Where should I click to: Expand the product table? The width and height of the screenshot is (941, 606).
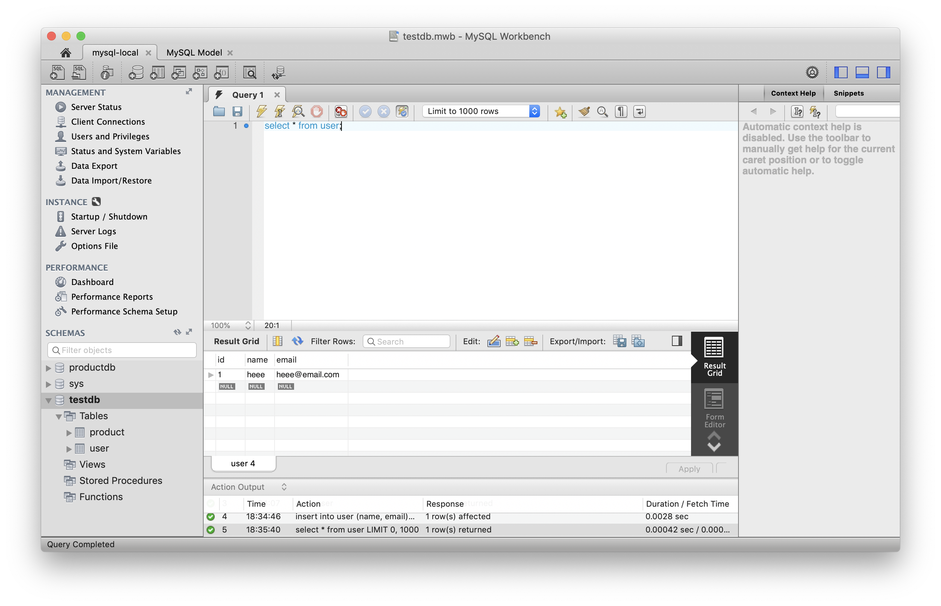(x=69, y=433)
